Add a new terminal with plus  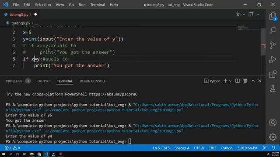tap(225, 81)
